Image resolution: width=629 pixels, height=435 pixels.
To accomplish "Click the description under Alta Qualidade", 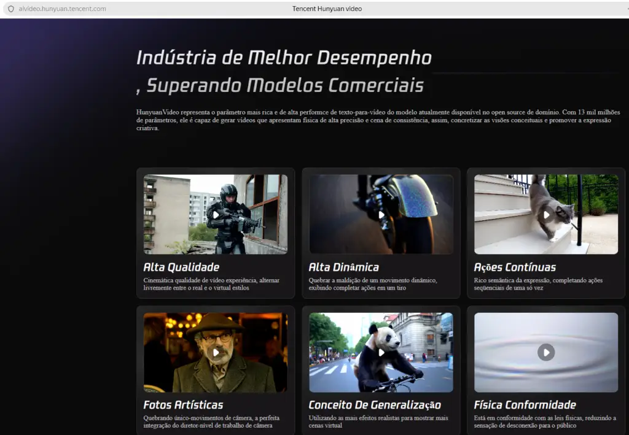I will [x=211, y=284].
